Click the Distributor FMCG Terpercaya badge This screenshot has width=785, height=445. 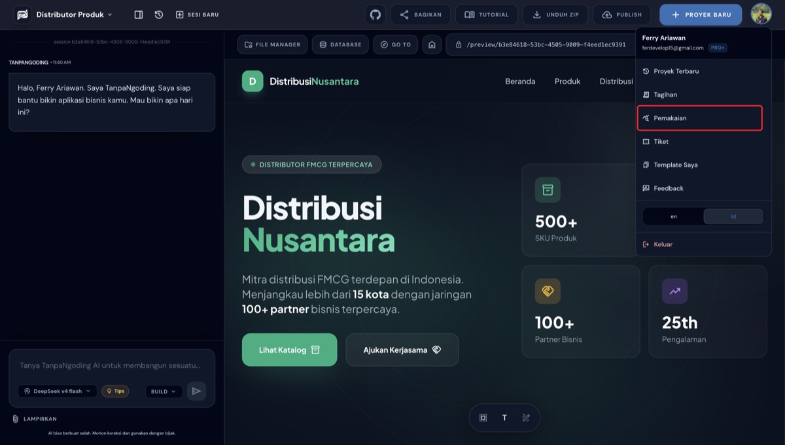(x=311, y=165)
